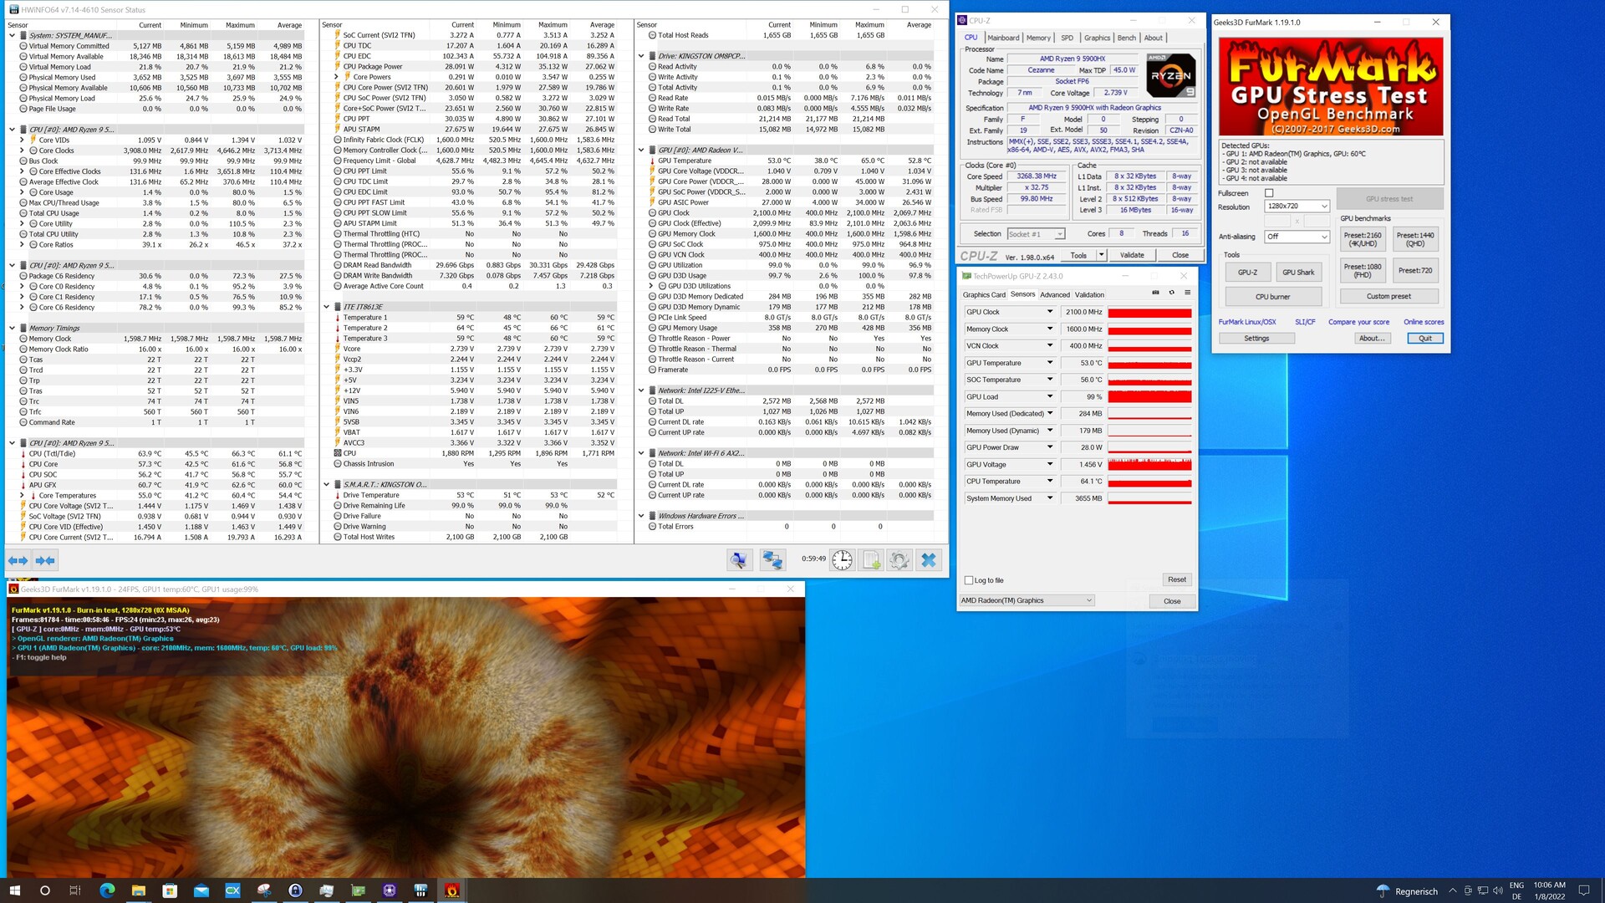Image resolution: width=1605 pixels, height=903 pixels.
Task: Click GPU-Z green card taskbar icon
Action: point(358,890)
